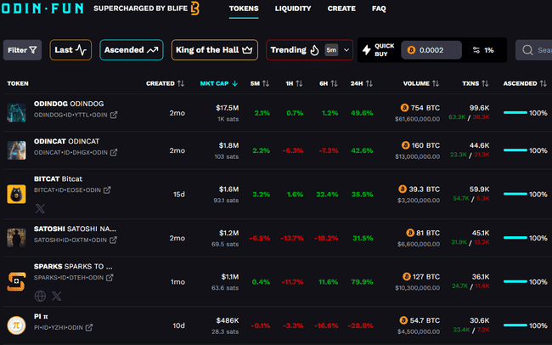Open external link icon for ODINCAT
The height and width of the screenshot is (345, 552).
(113, 153)
